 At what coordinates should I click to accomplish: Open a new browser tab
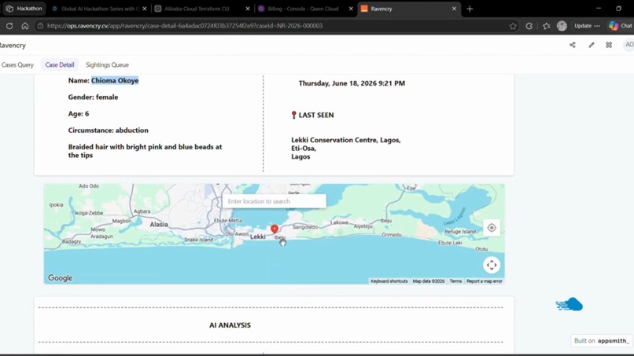pyautogui.click(x=470, y=9)
